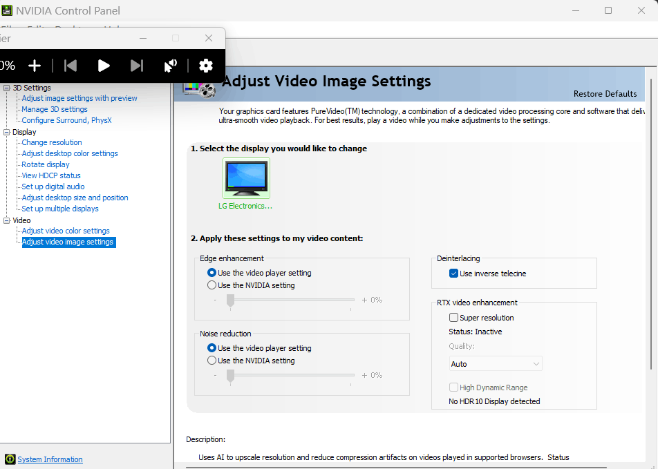Open the Quality Auto dropdown
The height and width of the screenshot is (469, 658).
[496, 364]
